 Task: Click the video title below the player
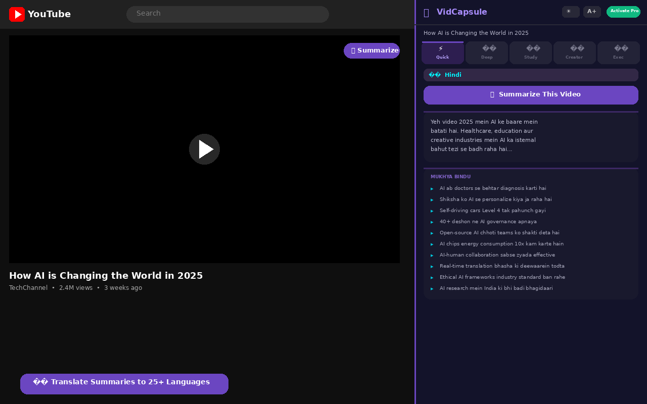(106, 276)
